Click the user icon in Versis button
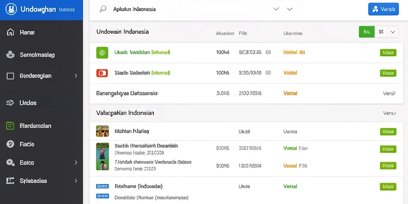 click(x=375, y=10)
